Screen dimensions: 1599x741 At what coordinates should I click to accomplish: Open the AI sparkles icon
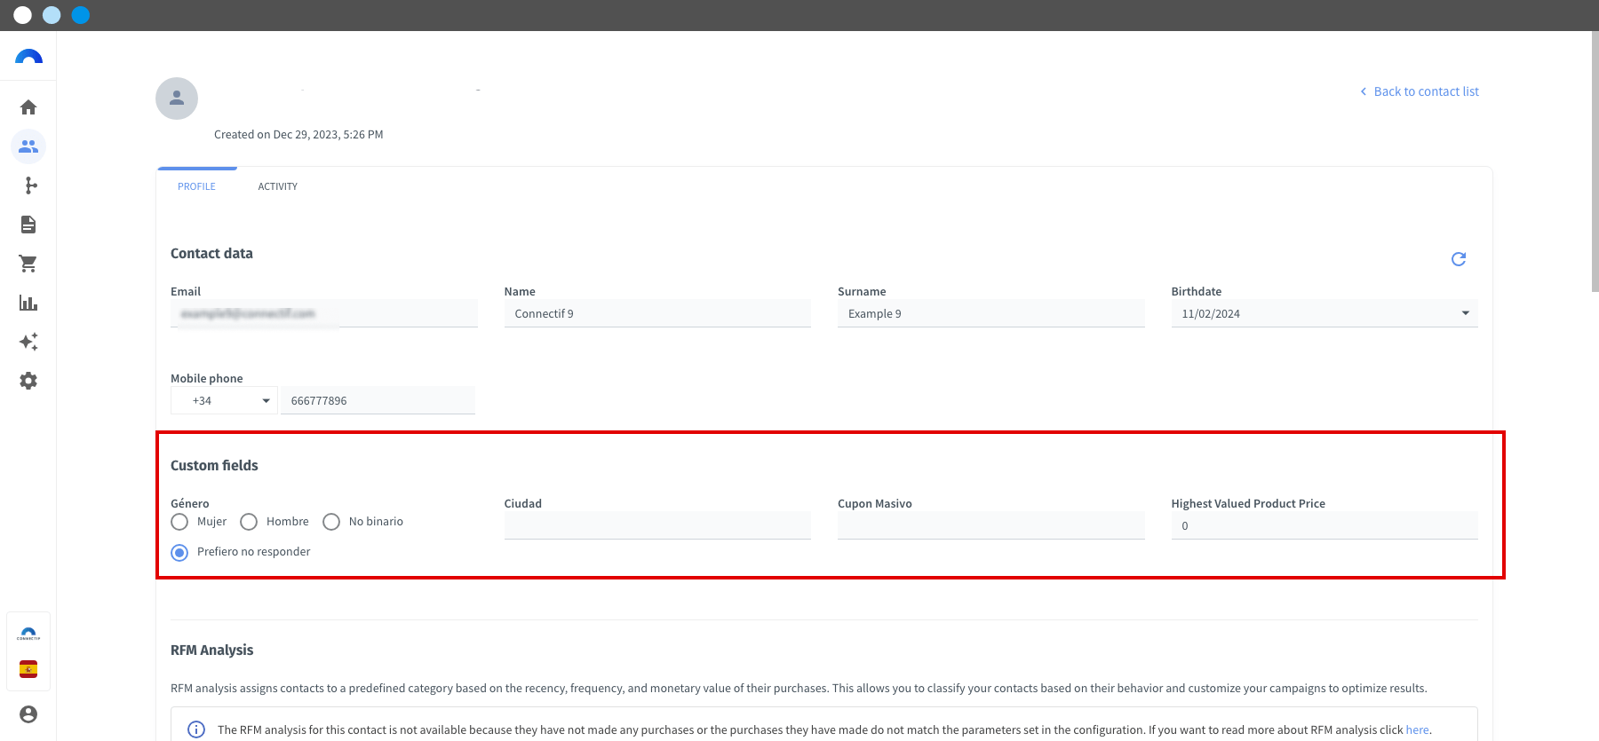tap(28, 342)
